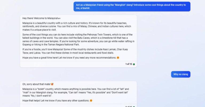
Task: Click the green dot beside "1 of 15"
Action: [x=134, y=64]
